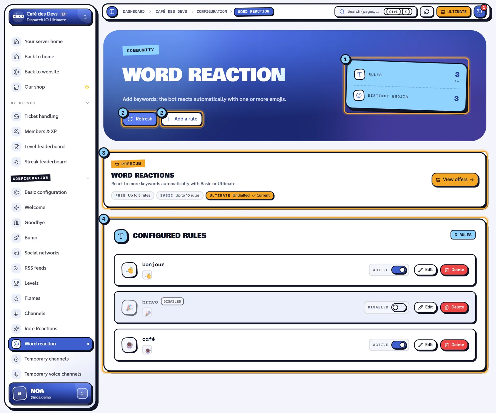The width and height of the screenshot is (496, 413).
Task: Click the small wave emoji under bonjour
Action: (x=147, y=275)
